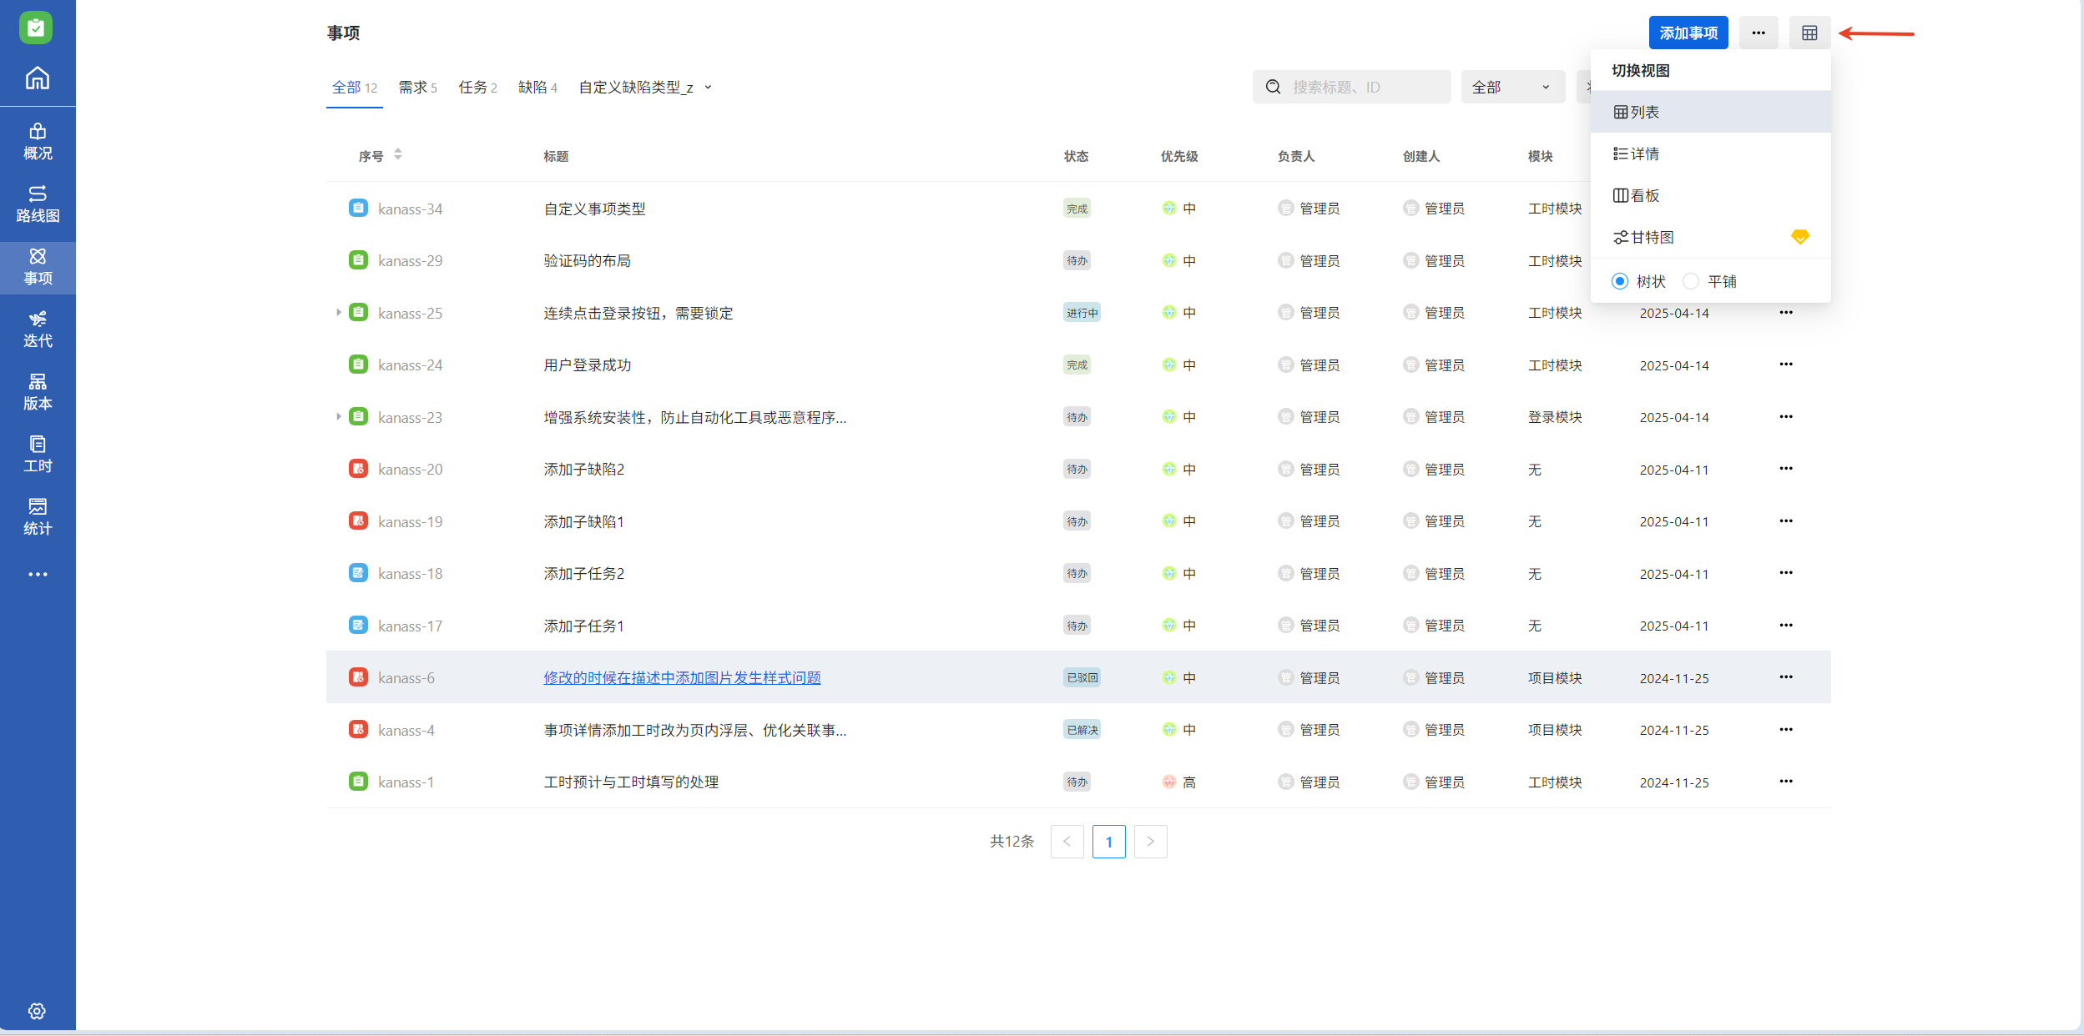Go to 路线图 roadmap in sidebar

point(38,204)
